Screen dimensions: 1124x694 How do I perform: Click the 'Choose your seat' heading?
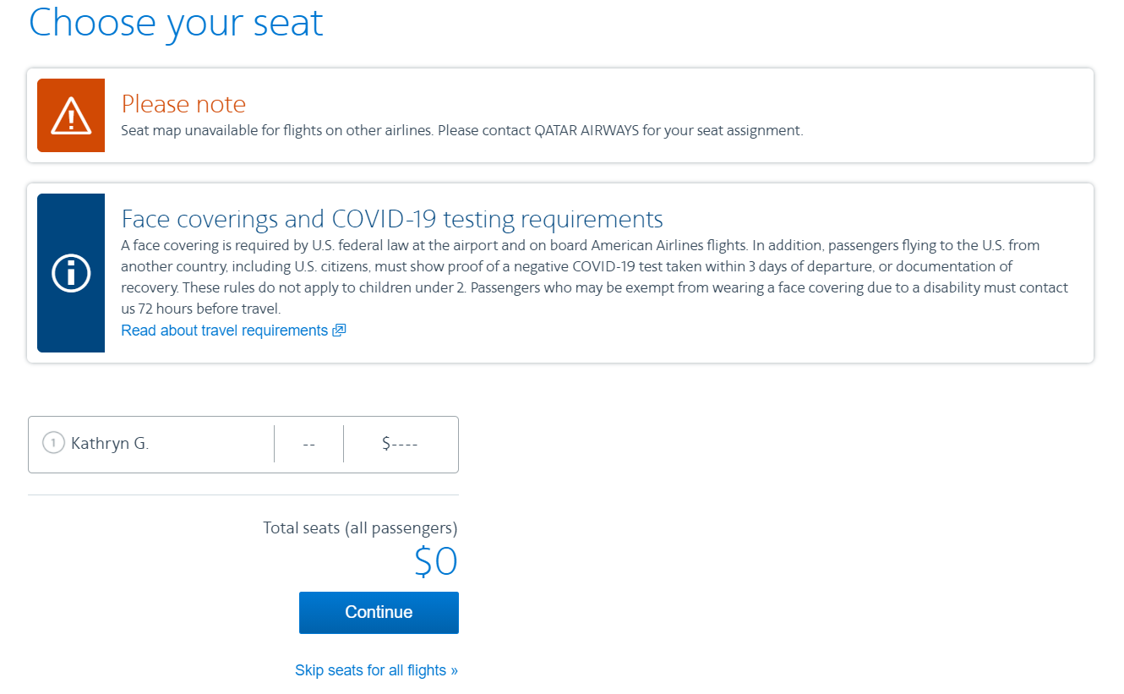[x=176, y=23]
